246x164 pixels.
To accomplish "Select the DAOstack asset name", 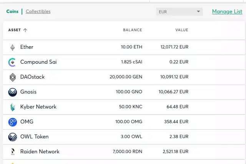I will (x=32, y=77).
